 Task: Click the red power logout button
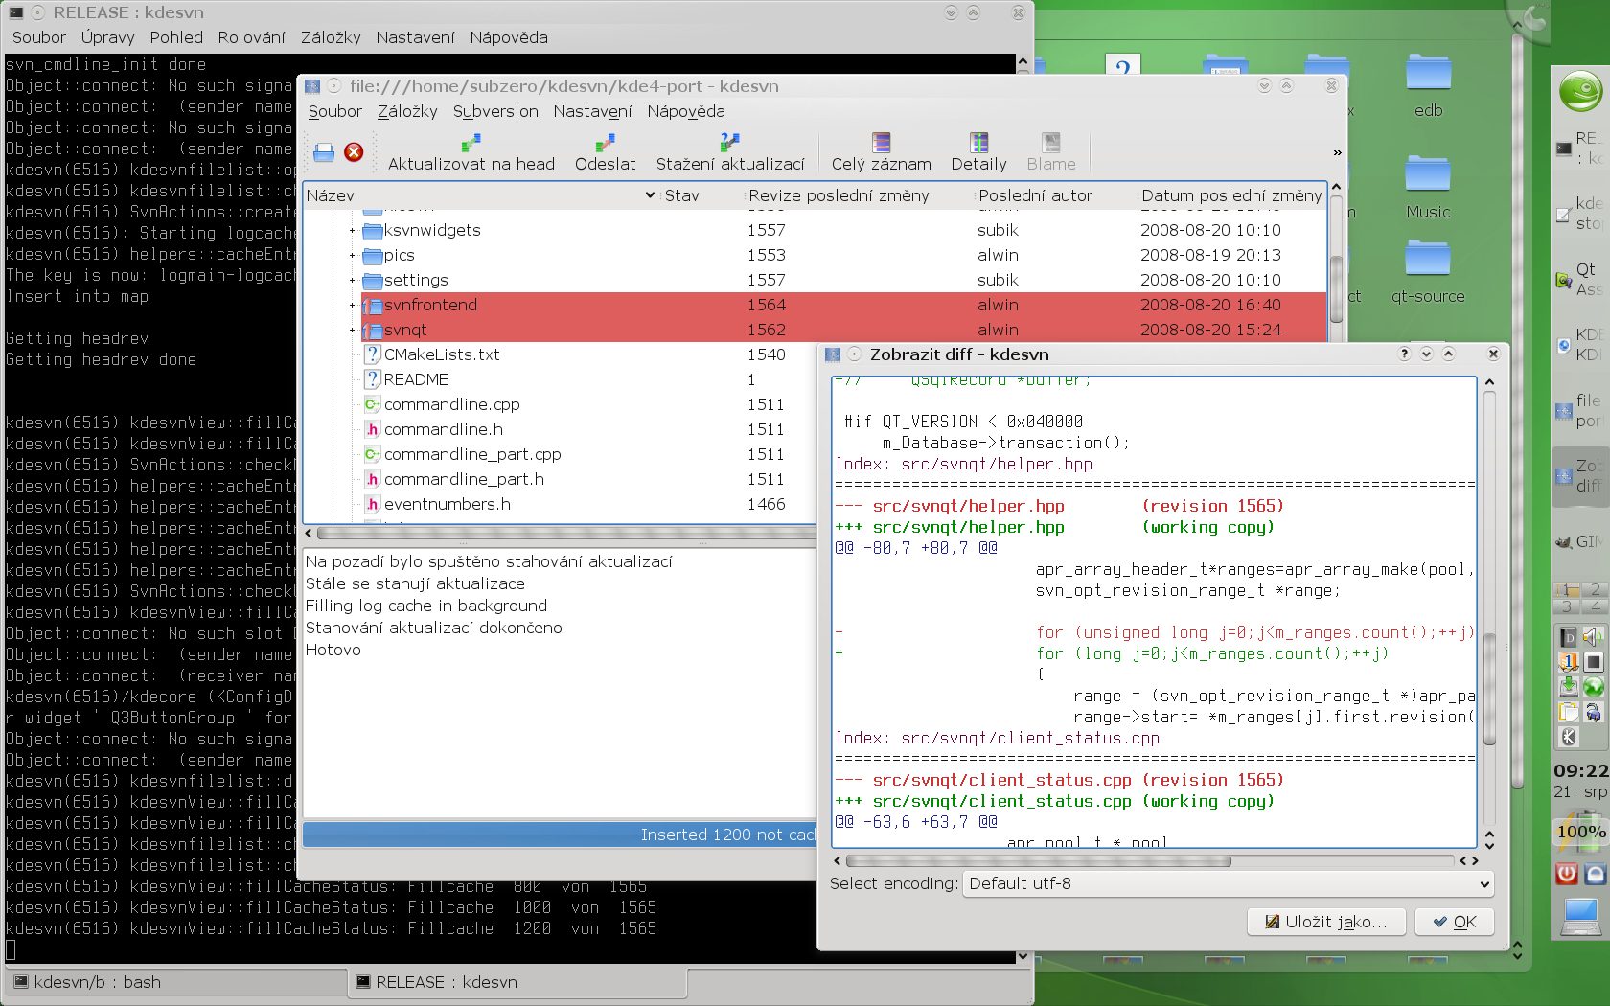pos(1567,873)
